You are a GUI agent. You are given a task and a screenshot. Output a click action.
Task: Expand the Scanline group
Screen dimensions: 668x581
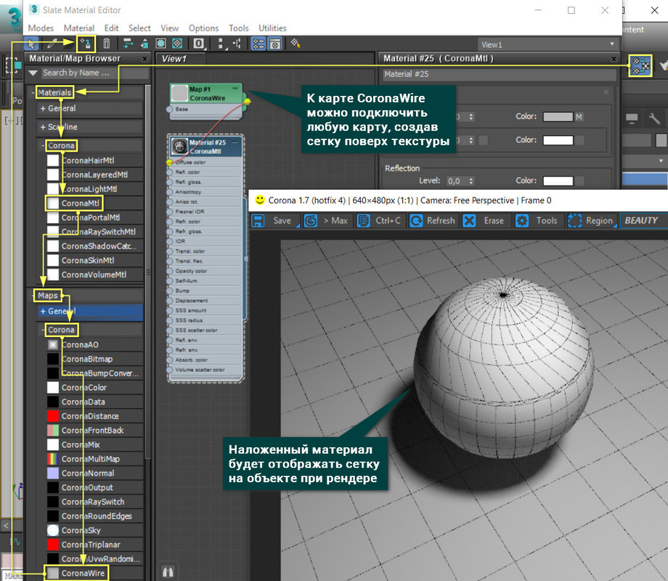(43, 127)
